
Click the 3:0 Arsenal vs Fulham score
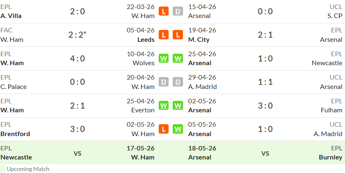[265, 106]
